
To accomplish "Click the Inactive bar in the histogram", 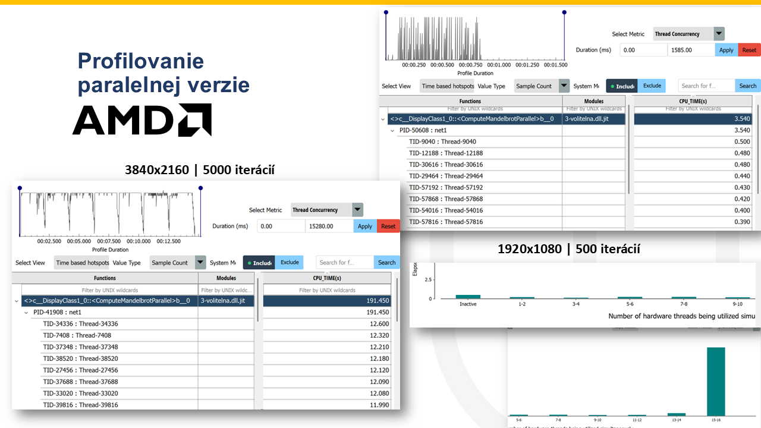I will [x=468, y=297].
